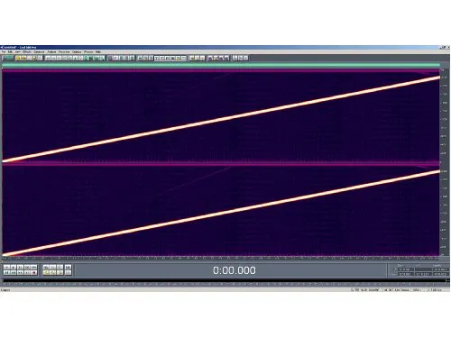The image size is (451, 338).
Task: Toggle the Play Looped button
Action: (34, 267)
